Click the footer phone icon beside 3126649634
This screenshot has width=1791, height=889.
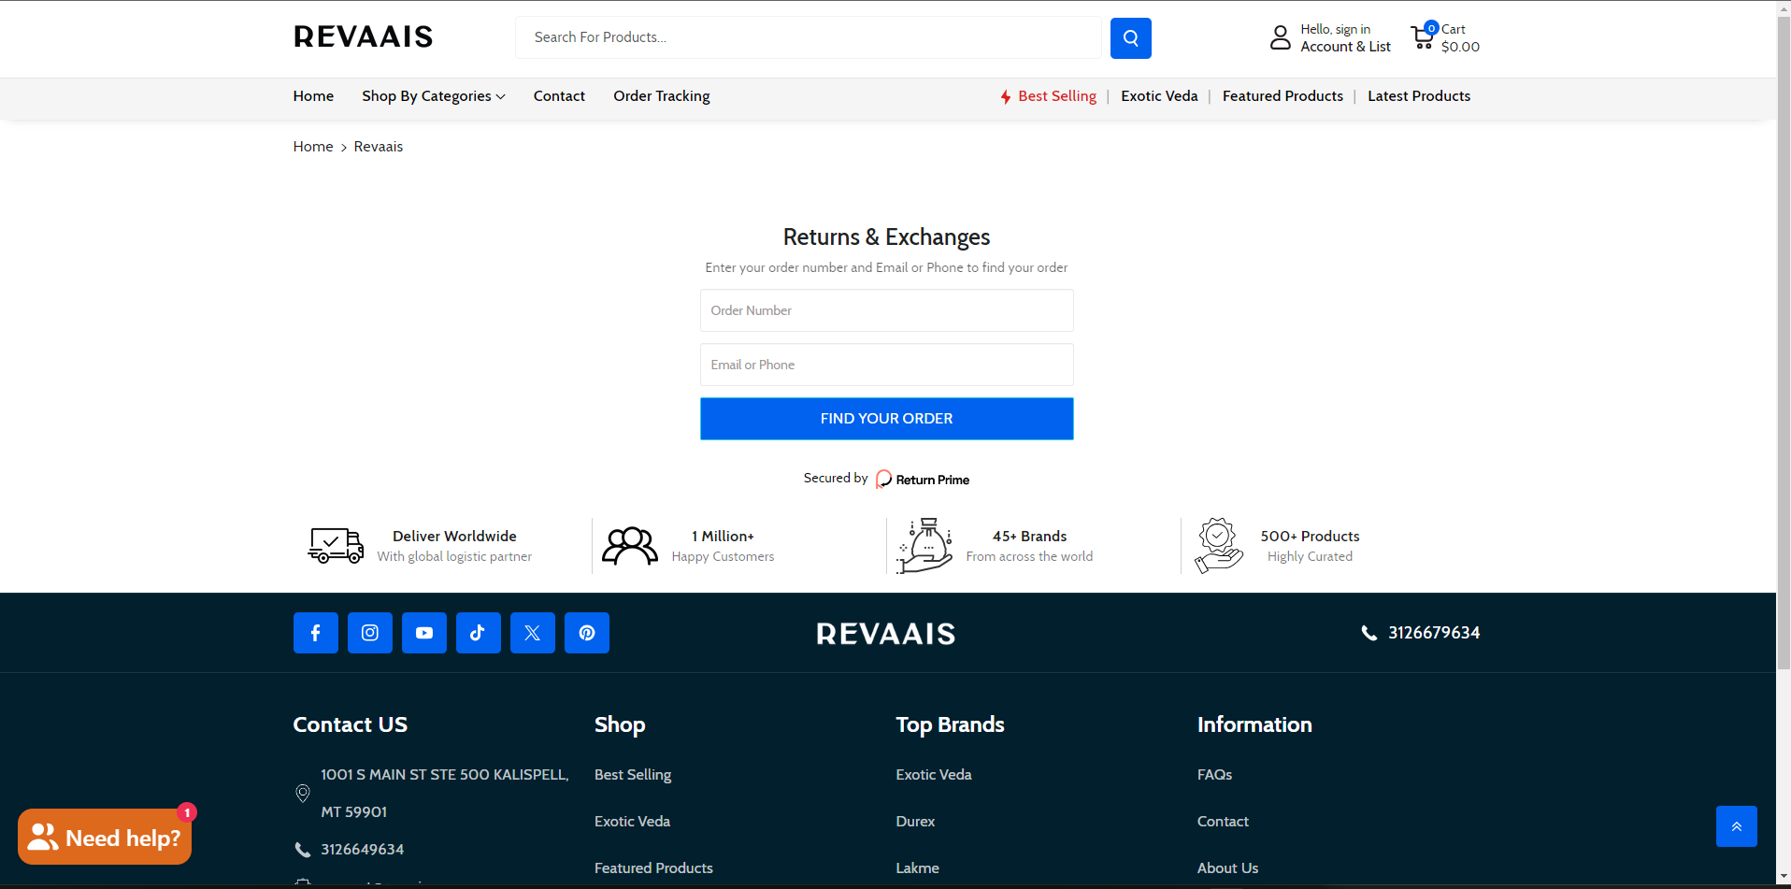(x=303, y=850)
